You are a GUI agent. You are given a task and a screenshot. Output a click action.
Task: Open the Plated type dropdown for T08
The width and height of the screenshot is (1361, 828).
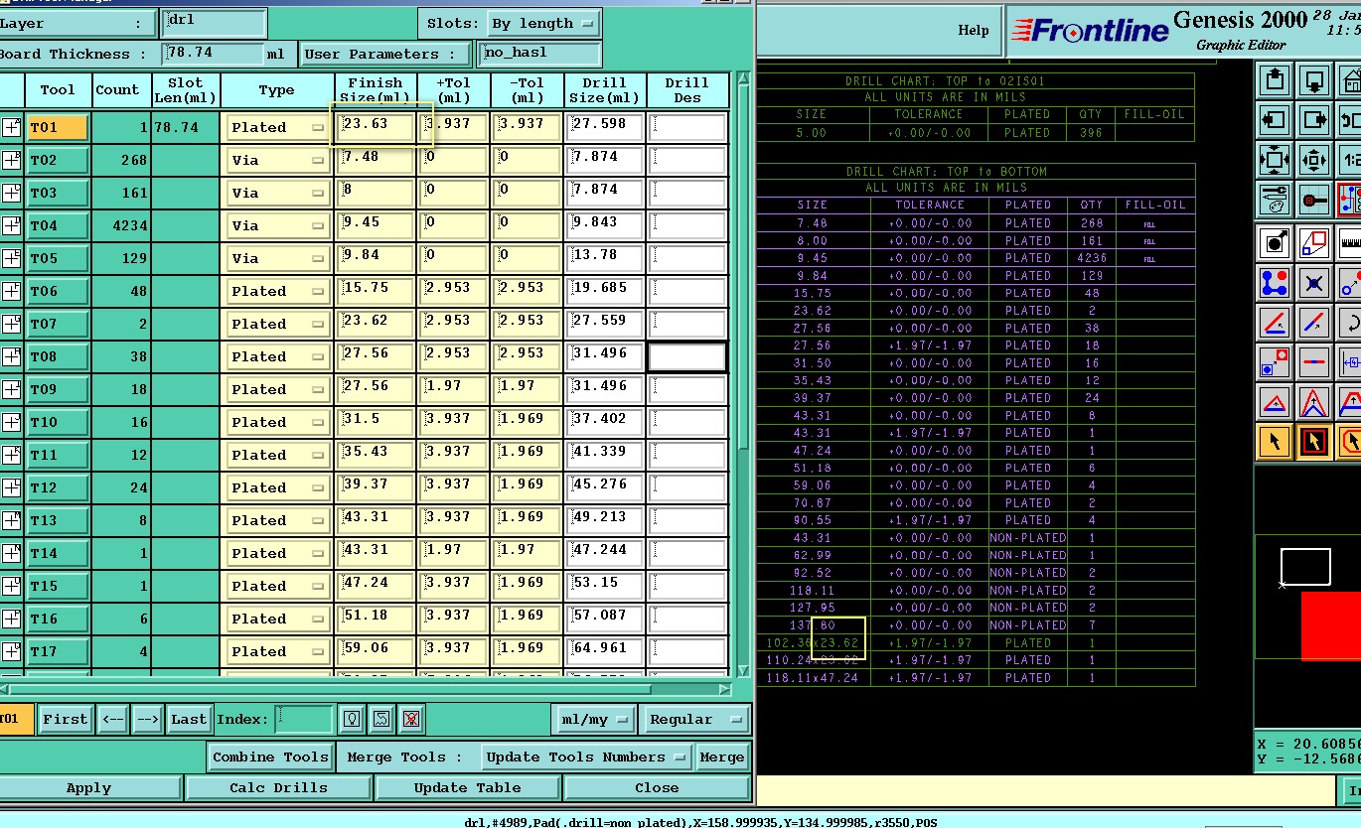click(278, 356)
